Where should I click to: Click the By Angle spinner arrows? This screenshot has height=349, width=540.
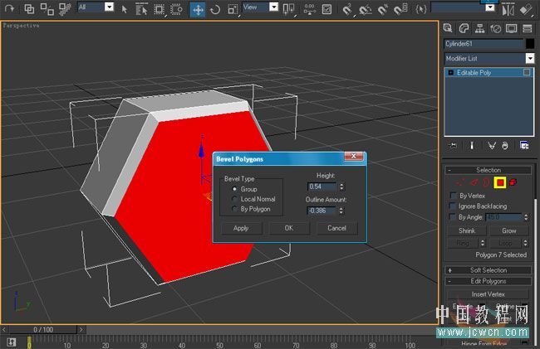coord(526,217)
